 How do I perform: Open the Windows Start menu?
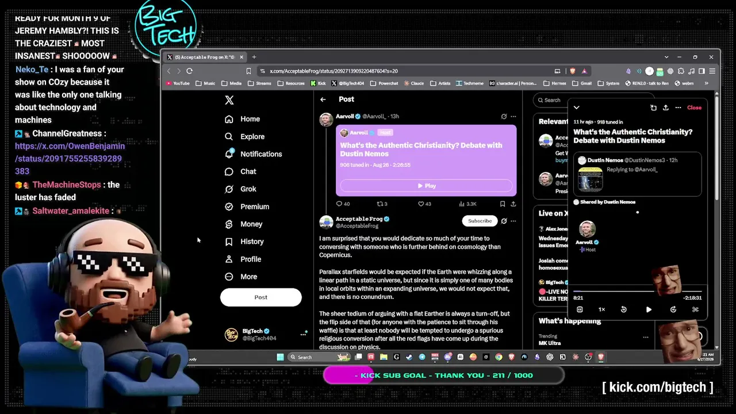280,357
